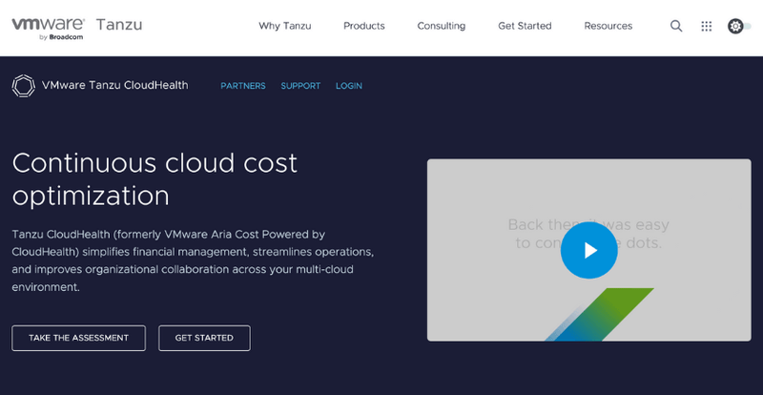Open the apps grid icon
763x395 pixels.
point(706,27)
